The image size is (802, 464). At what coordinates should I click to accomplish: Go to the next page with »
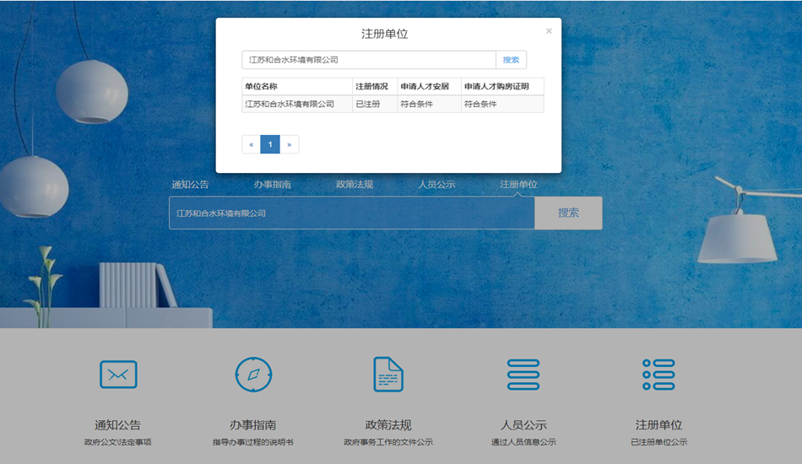point(289,144)
